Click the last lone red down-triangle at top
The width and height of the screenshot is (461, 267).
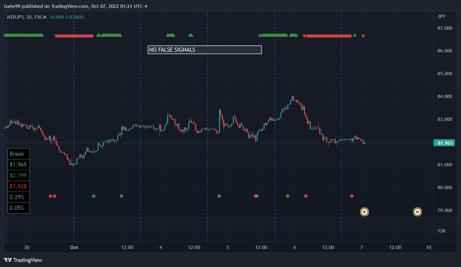[363, 36]
